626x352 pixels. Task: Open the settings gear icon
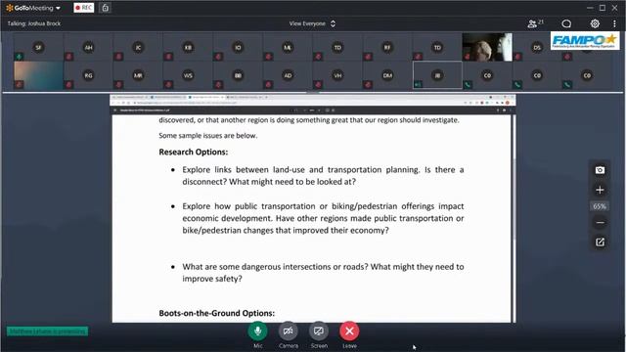(595, 23)
